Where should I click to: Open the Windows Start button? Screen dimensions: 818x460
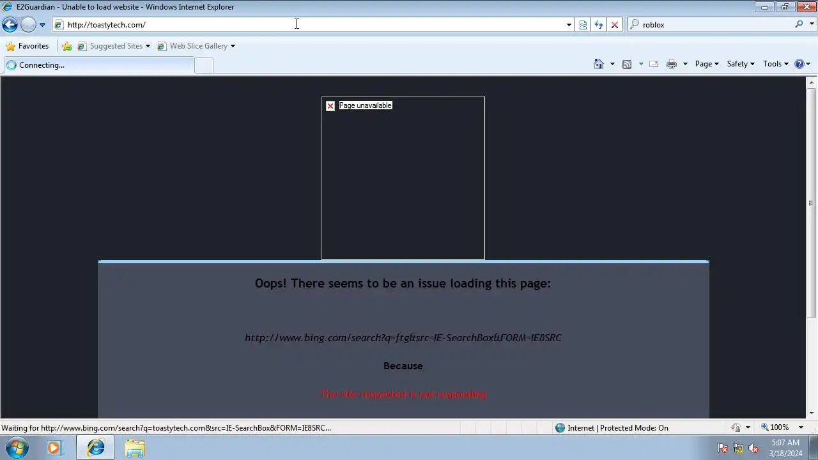point(17,448)
